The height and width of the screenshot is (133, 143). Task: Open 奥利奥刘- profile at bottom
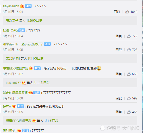[x=10, y=131]
